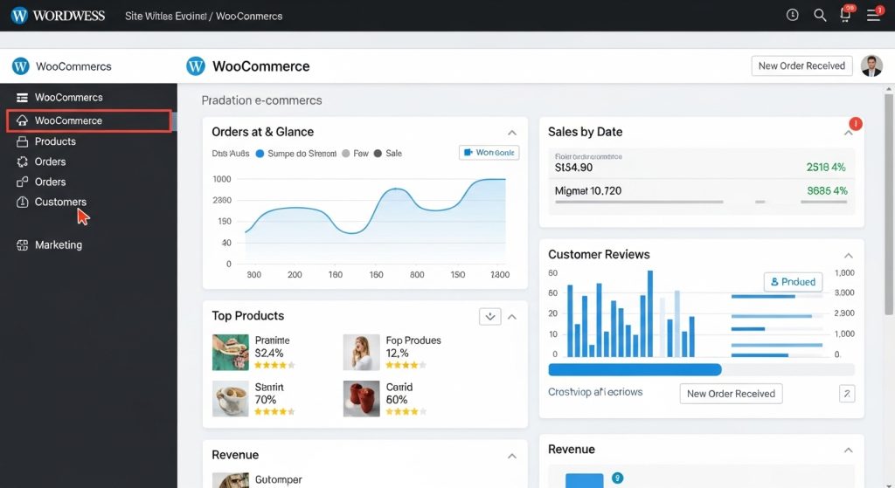The width and height of the screenshot is (895, 488).
Task: Open the Pranimte product thumbnail
Action: pos(231,353)
